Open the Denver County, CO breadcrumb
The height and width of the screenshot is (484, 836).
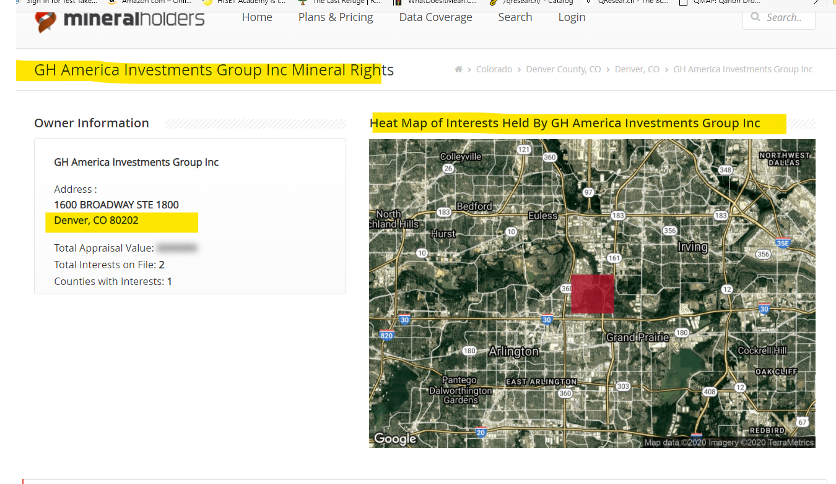pyautogui.click(x=564, y=69)
